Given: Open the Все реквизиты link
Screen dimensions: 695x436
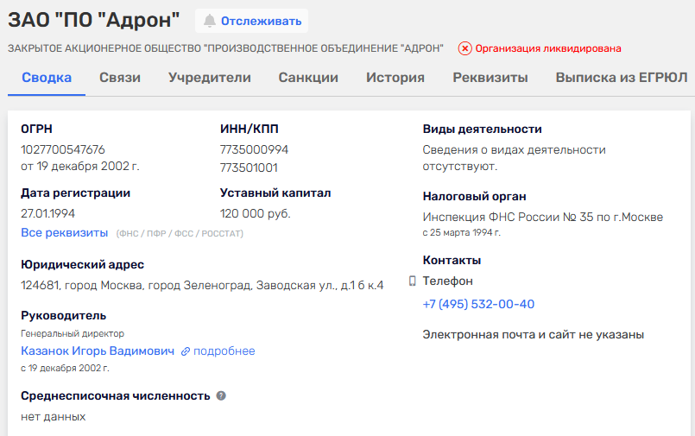Looking at the screenshot, I should (64, 232).
